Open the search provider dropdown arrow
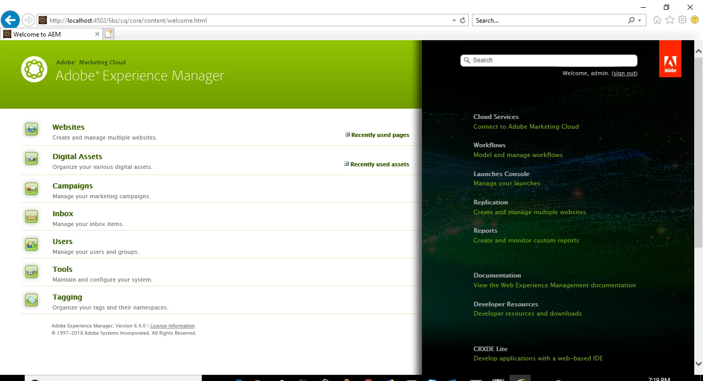The width and height of the screenshot is (703, 381). tap(639, 21)
